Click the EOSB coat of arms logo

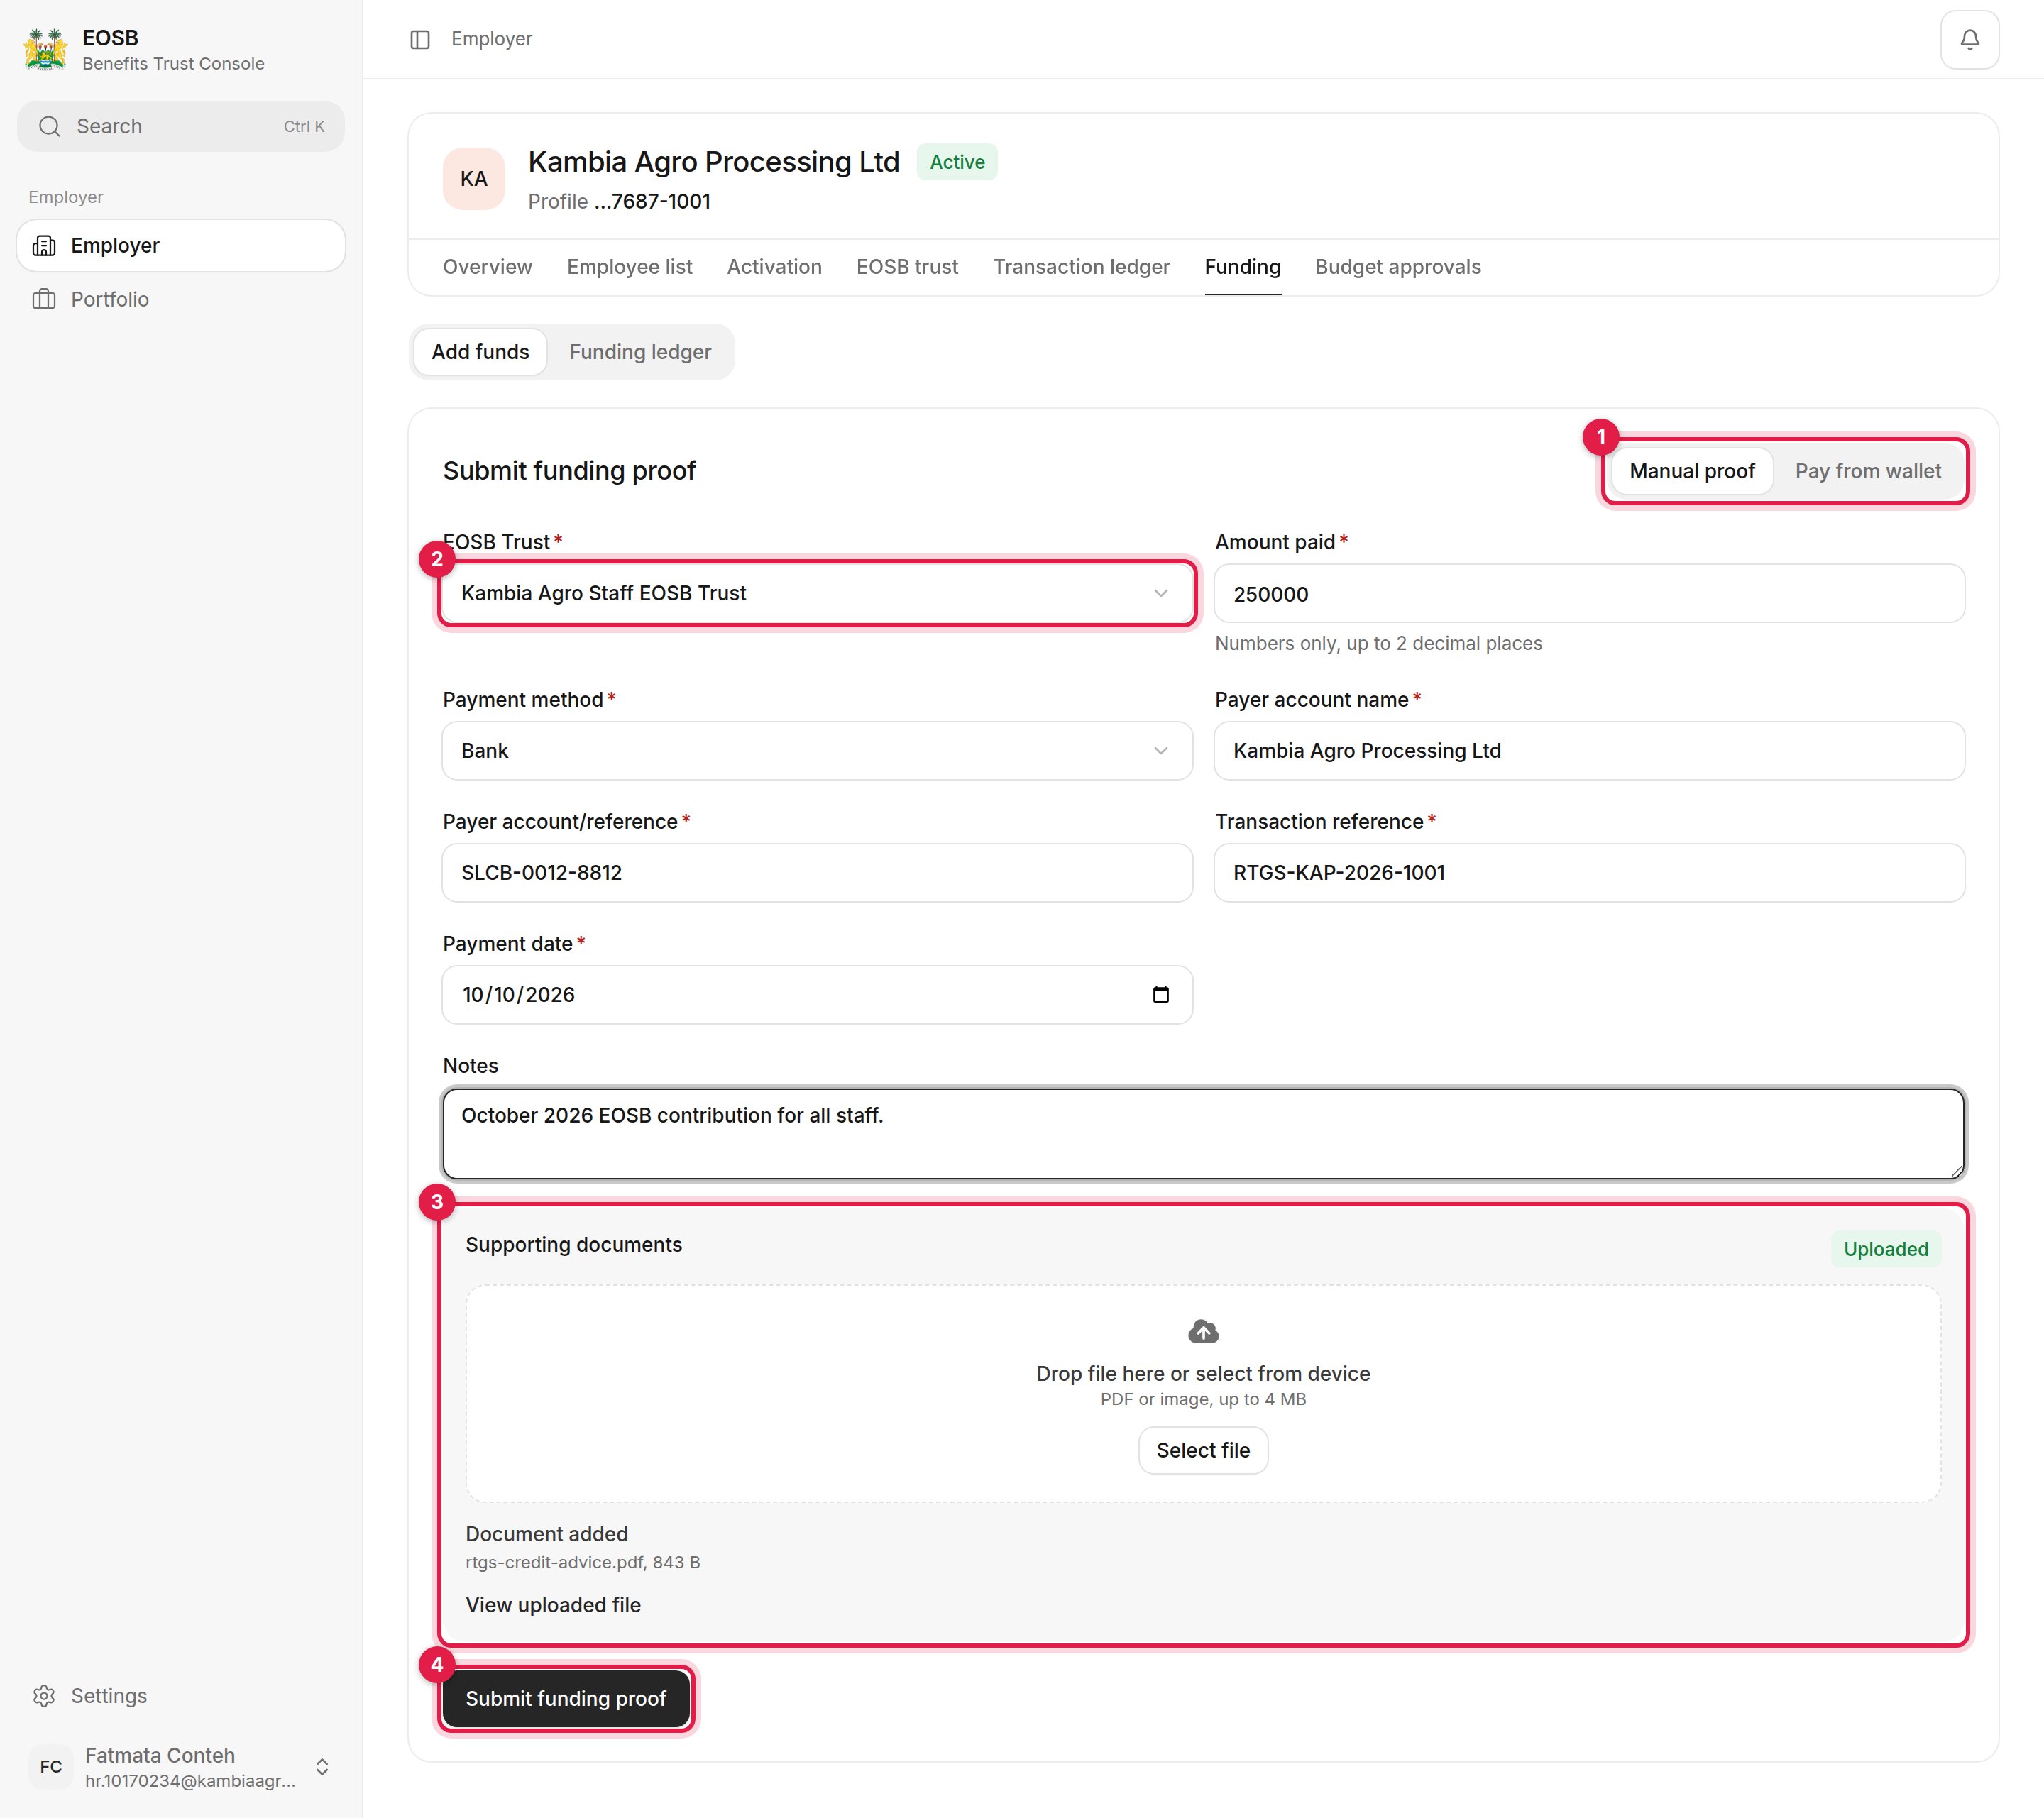pos(45,49)
